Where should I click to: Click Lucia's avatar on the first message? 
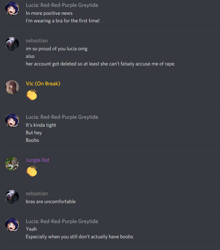(12, 9)
